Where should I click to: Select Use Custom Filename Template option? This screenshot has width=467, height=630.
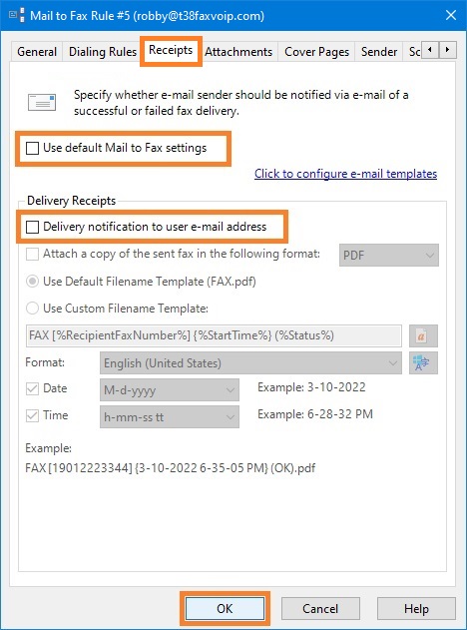(32, 309)
